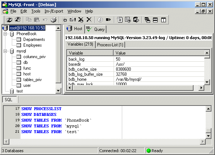The image size is (215, 155).
Task: Click variables list scroll down arrow
Action: point(207,82)
